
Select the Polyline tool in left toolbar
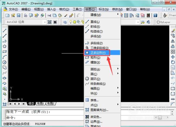click(x=5, y=41)
